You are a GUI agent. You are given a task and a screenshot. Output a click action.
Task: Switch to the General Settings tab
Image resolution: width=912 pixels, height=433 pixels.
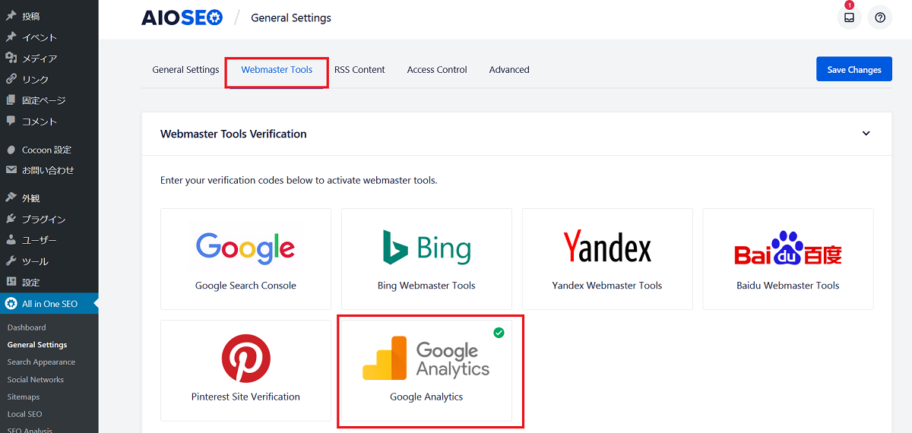185,70
